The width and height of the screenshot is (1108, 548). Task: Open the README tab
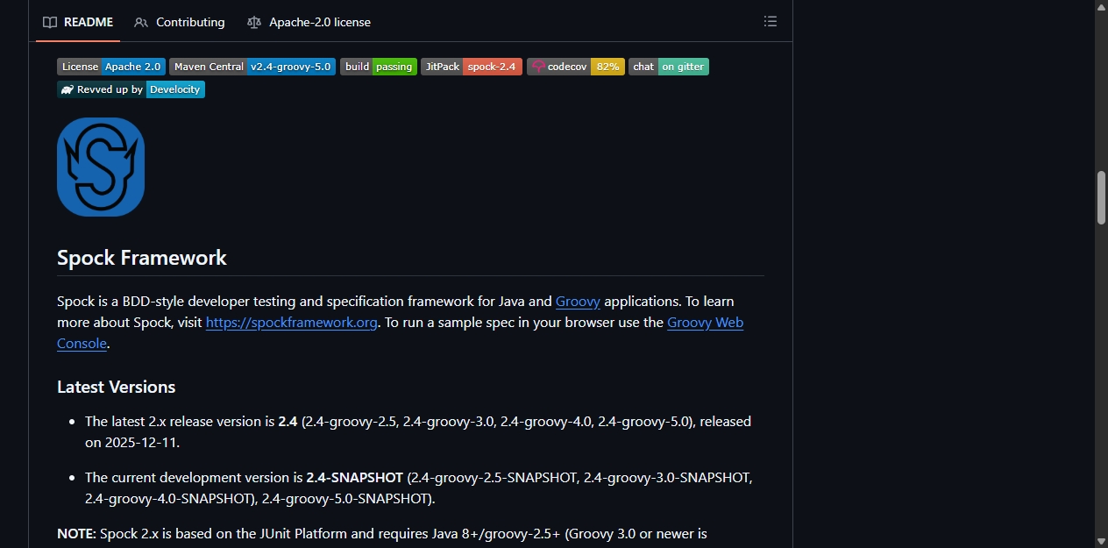pos(77,22)
